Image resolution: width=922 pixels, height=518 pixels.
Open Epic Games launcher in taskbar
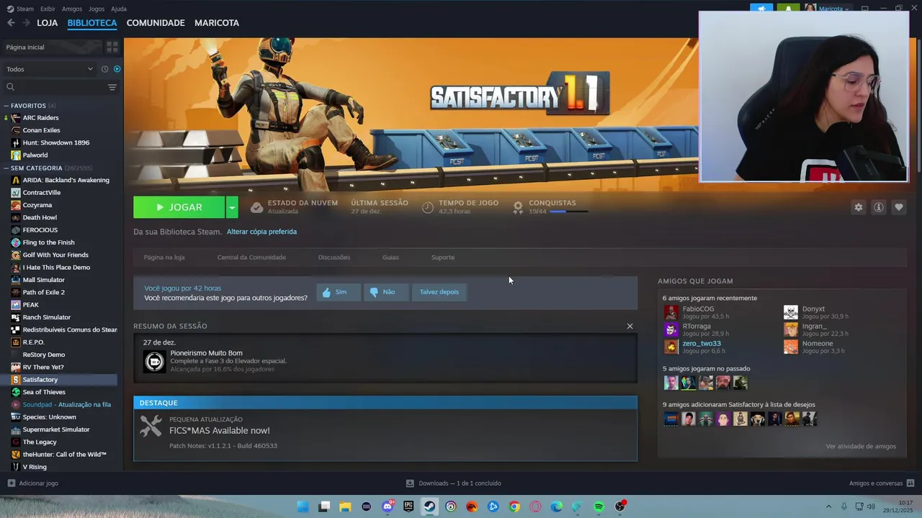(x=408, y=506)
